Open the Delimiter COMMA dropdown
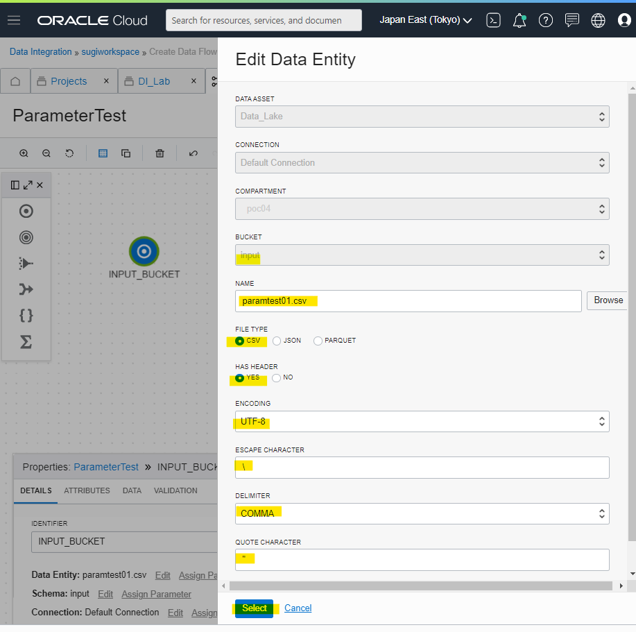636x632 pixels. pyautogui.click(x=422, y=513)
